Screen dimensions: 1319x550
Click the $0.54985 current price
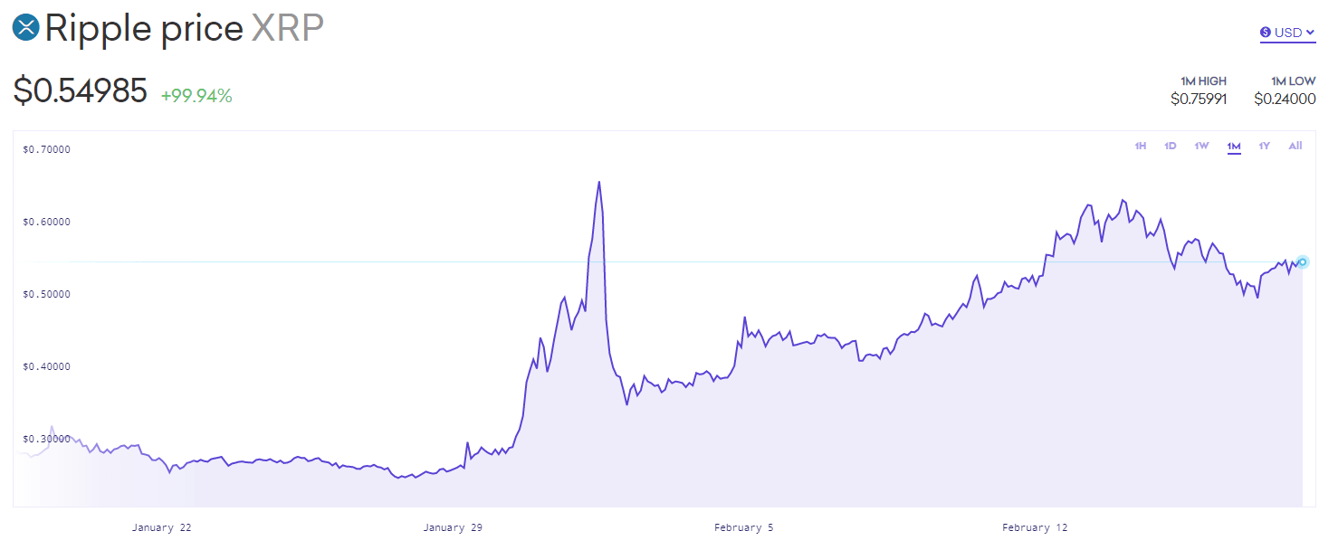click(x=80, y=91)
